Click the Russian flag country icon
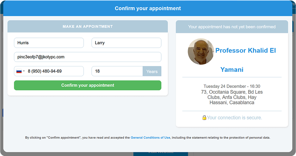This screenshot has width=296, height=156. (x=19, y=71)
